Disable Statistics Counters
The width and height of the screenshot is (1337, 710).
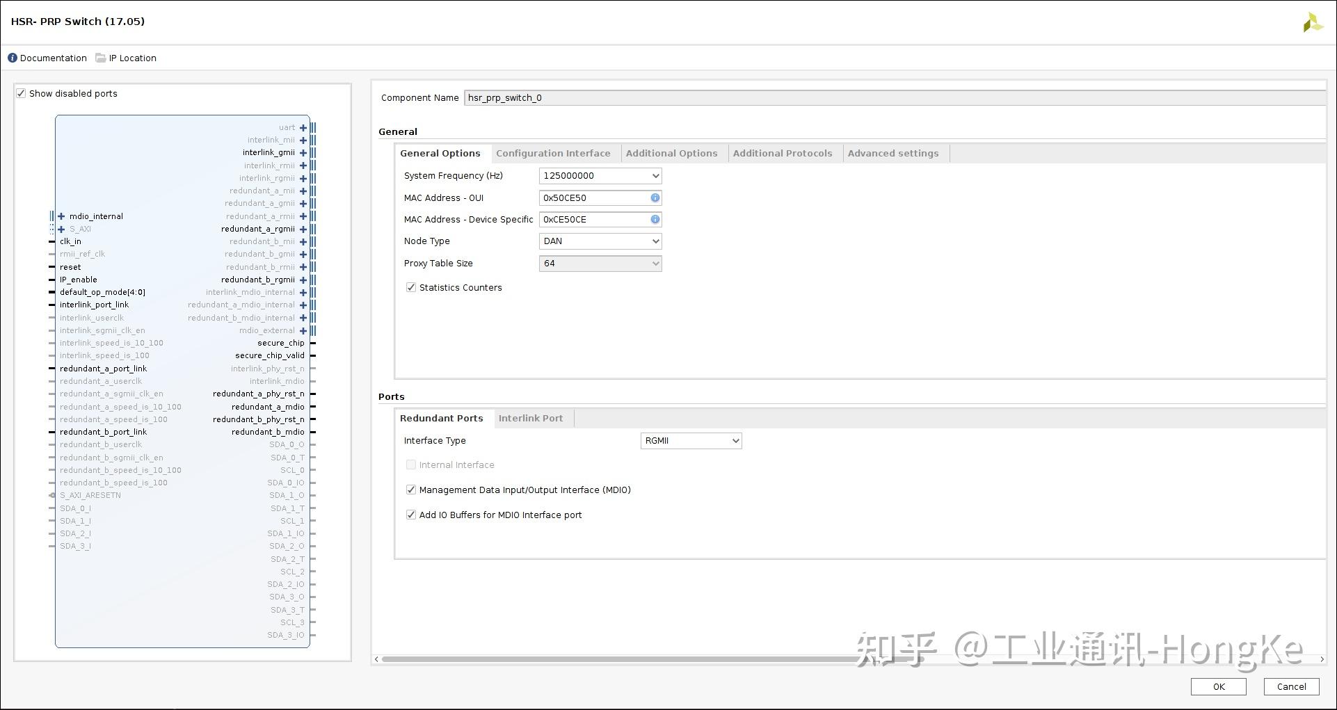click(410, 287)
